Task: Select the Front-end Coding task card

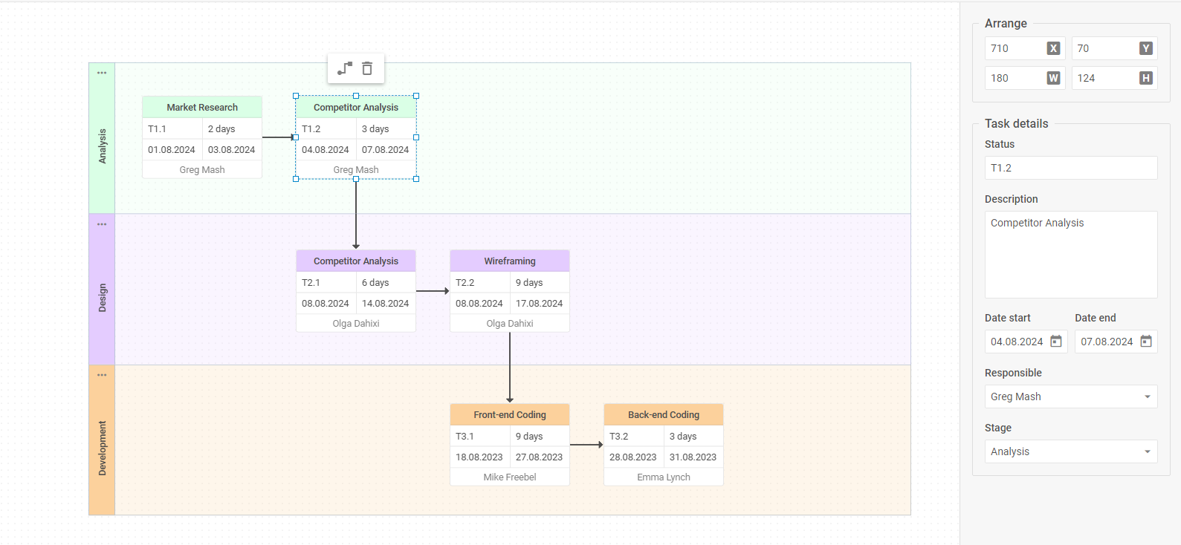Action: click(510, 446)
